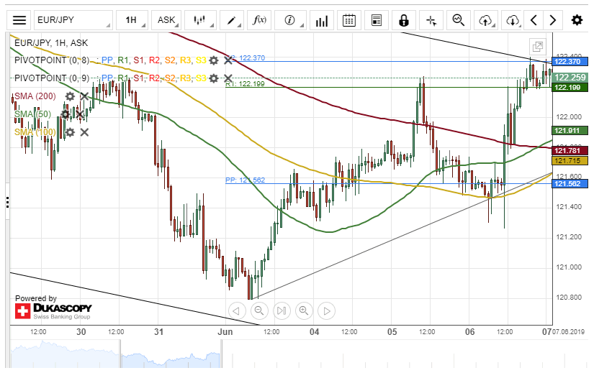Open the hamburger main menu
594x373 pixels.
click(19, 20)
